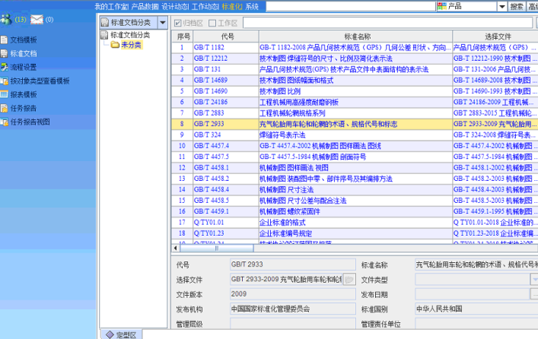
Task: Select 流程设置 in the sidebar
Action: [x=23, y=67]
